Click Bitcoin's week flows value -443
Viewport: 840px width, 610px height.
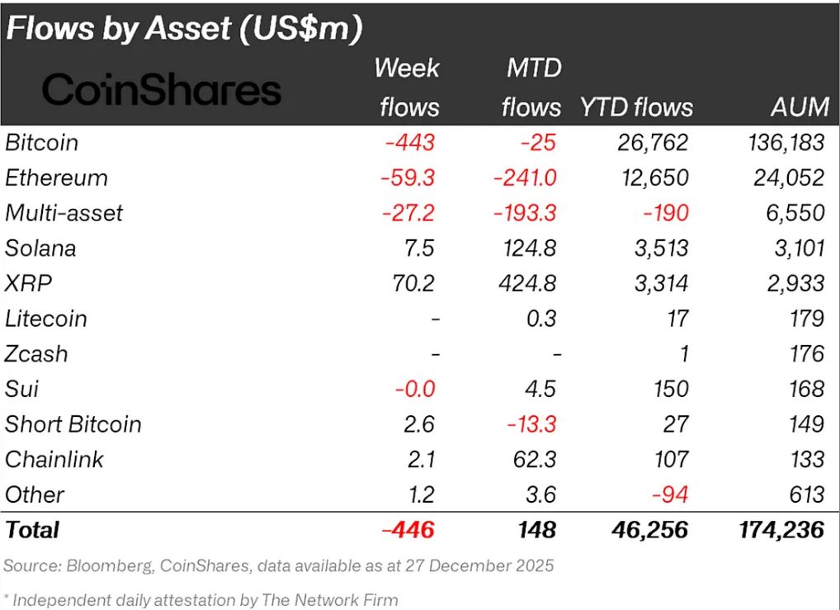coord(409,143)
